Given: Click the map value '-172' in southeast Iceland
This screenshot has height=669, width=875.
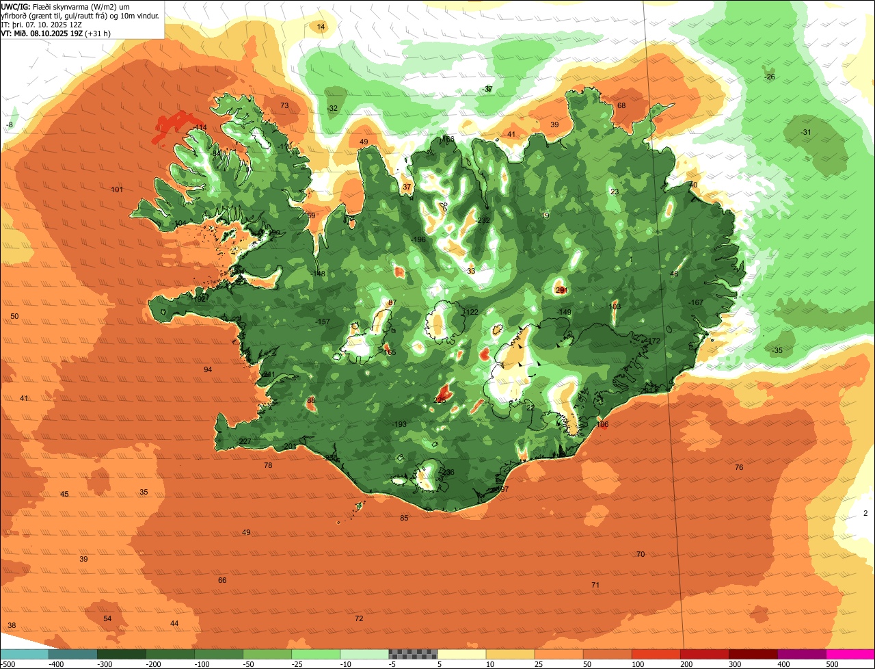Looking at the screenshot, I should point(653,341).
